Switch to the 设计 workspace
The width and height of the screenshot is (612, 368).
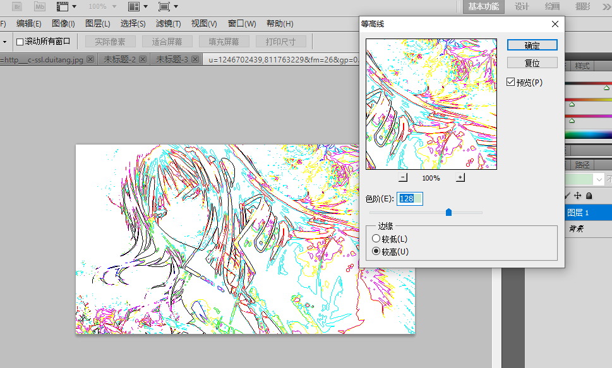pyautogui.click(x=522, y=7)
